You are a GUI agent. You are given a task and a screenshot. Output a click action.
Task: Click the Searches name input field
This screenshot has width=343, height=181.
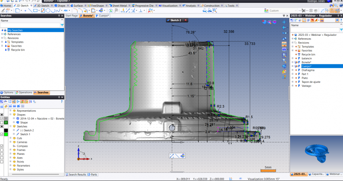point(30,25)
